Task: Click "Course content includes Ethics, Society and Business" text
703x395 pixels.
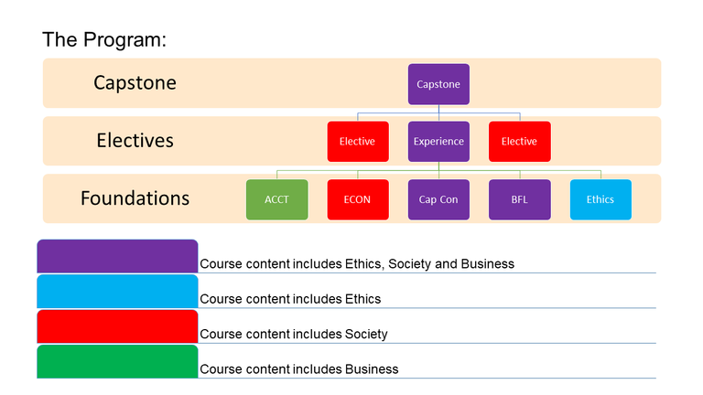Action: [357, 264]
